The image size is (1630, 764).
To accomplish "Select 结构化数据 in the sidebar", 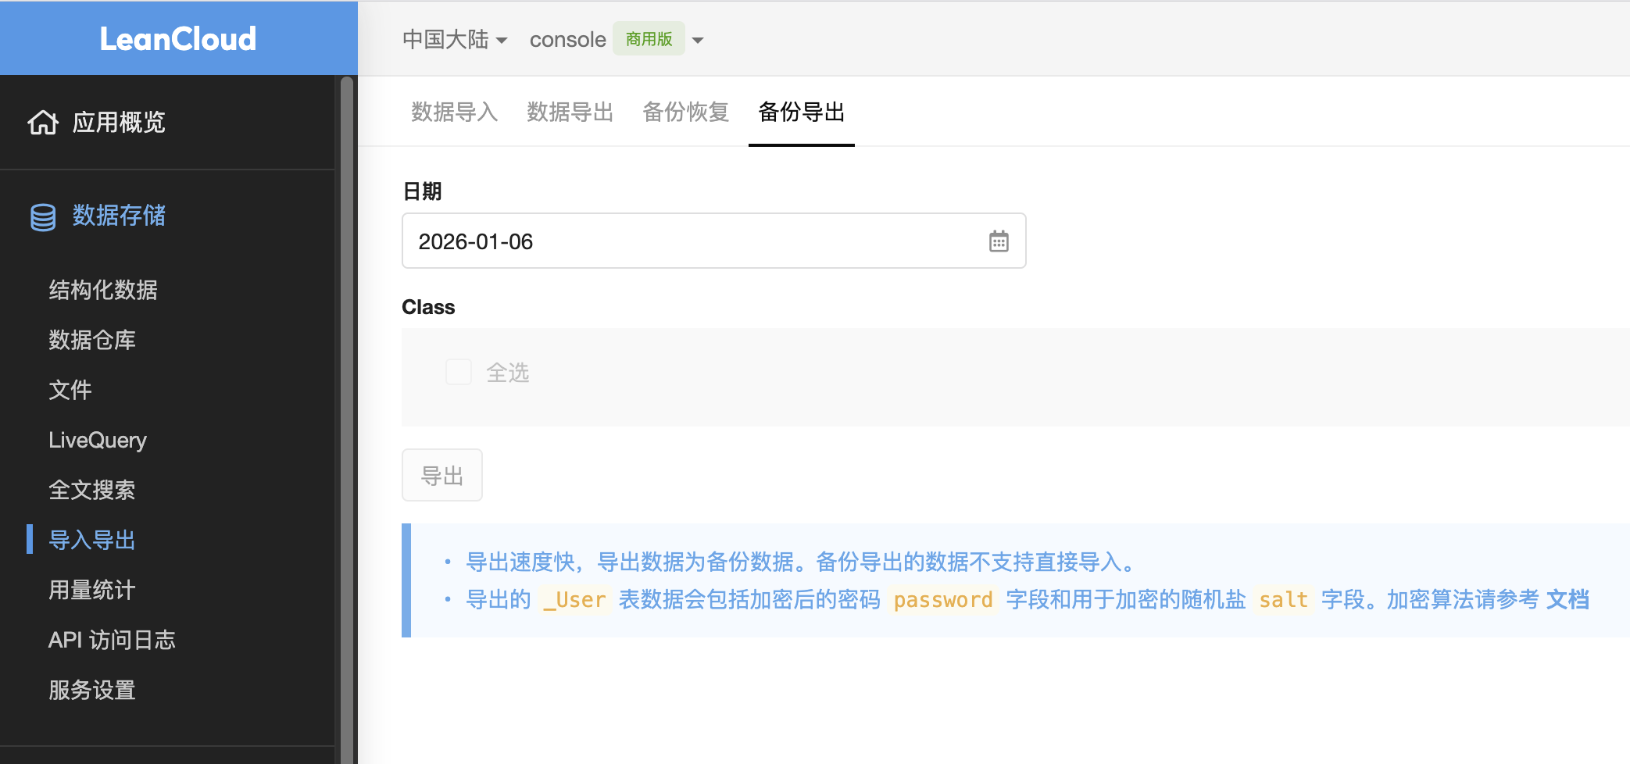I will (x=102, y=290).
